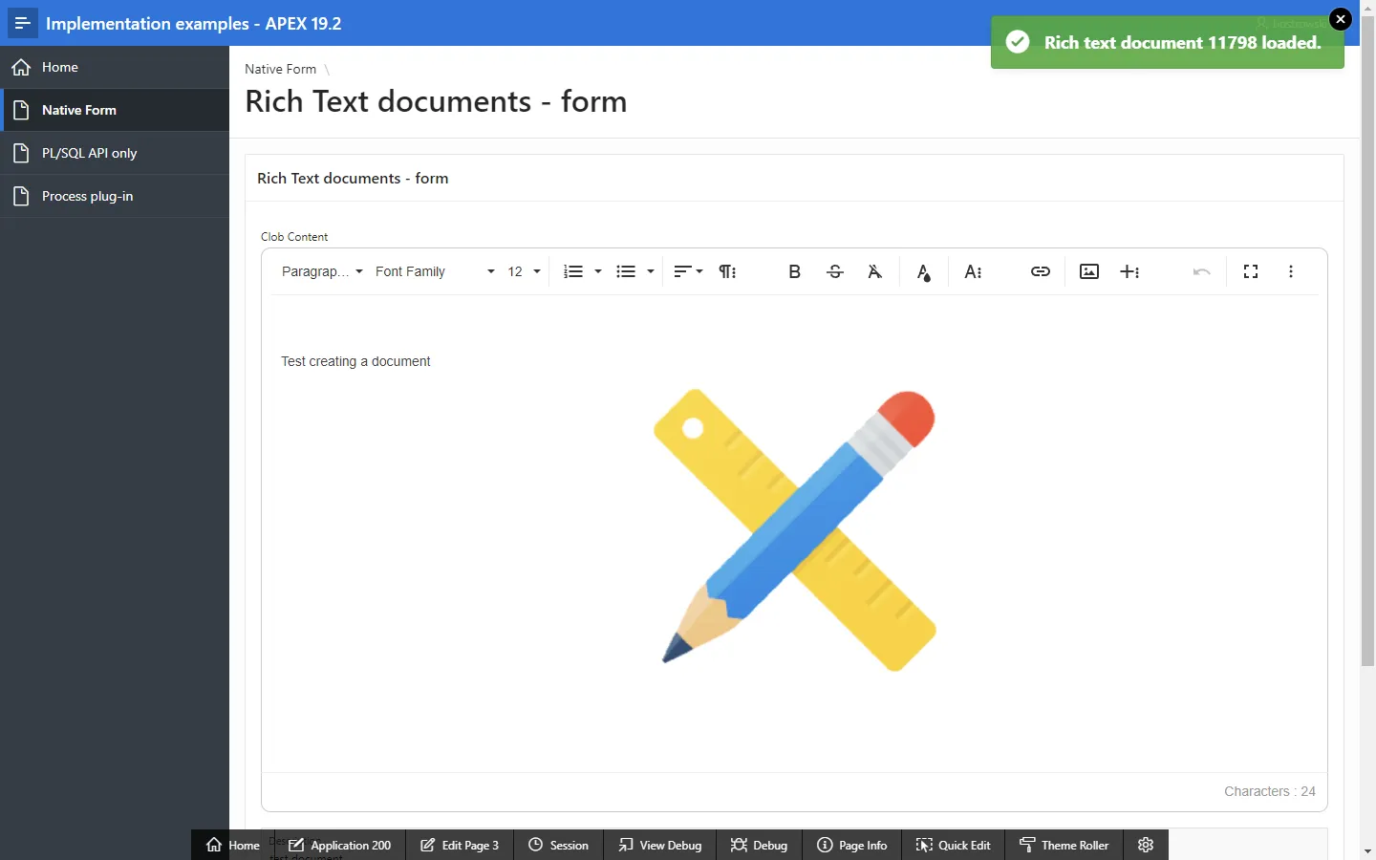Select PL/SQL API only in the sidebar

(90, 153)
